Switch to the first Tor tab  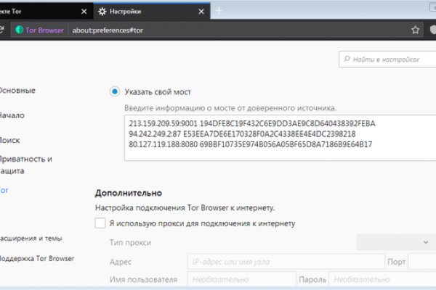click(x=36, y=12)
